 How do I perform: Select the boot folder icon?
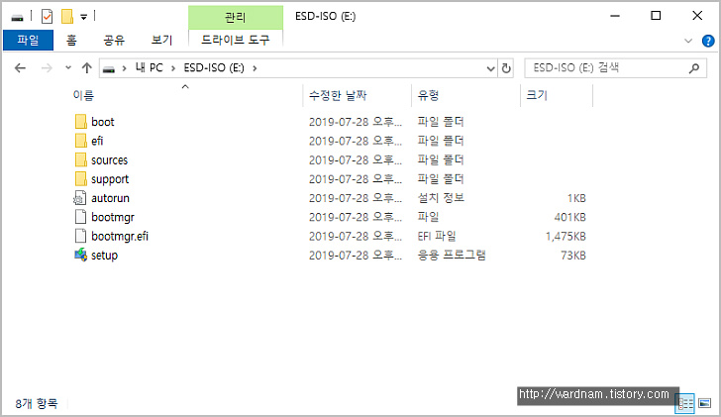[x=80, y=122]
